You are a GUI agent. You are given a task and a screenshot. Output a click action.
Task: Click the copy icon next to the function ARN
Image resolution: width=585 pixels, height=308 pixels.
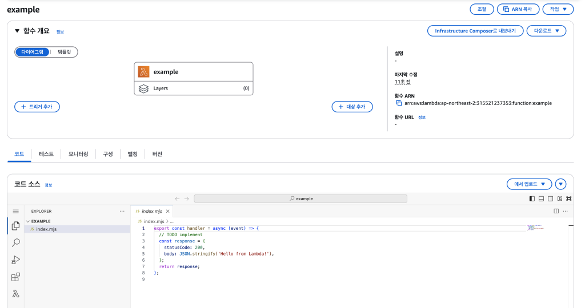[399, 103]
